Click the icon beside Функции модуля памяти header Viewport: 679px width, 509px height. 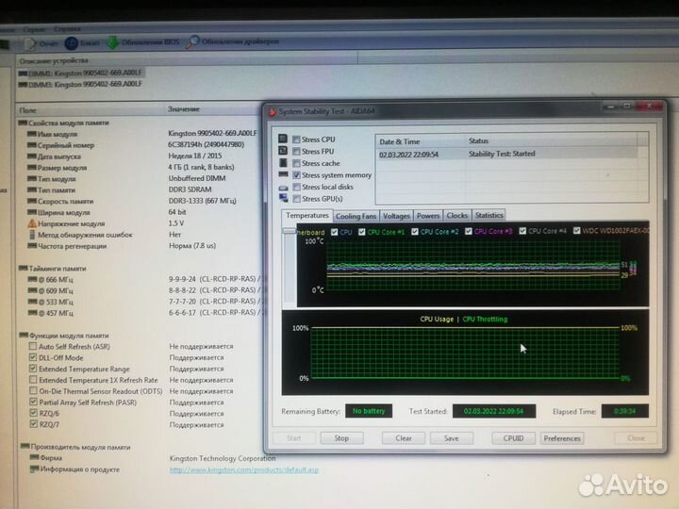pyautogui.click(x=25, y=335)
